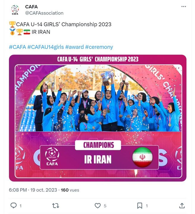Click the #ceremony hashtag
195x214 pixels.
pos(99,47)
